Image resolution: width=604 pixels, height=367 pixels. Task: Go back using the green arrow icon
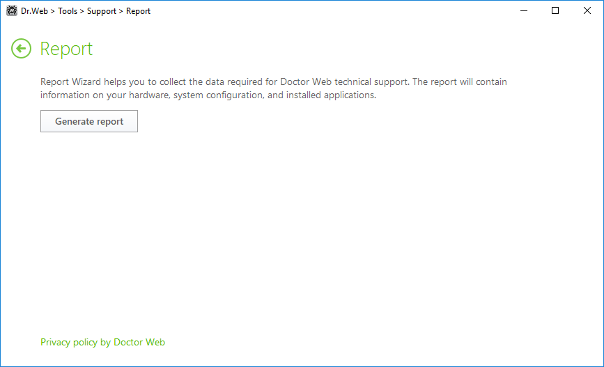(x=21, y=49)
